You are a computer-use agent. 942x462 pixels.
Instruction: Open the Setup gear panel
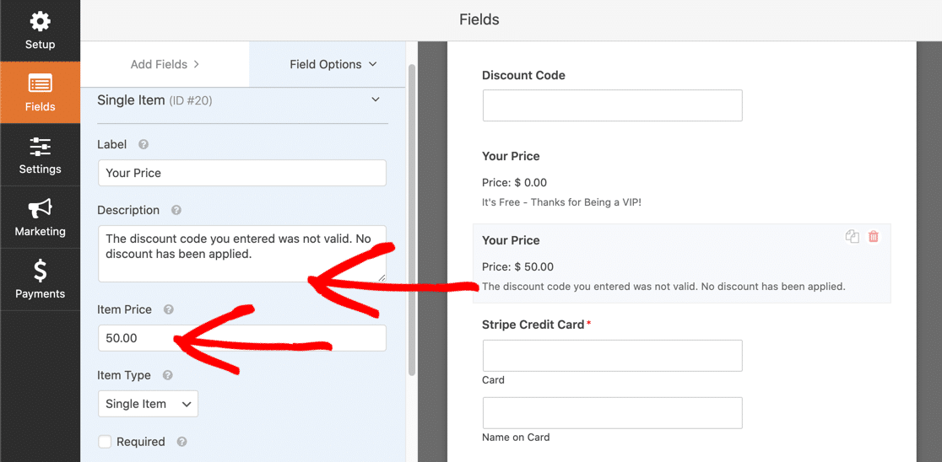[x=40, y=30]
